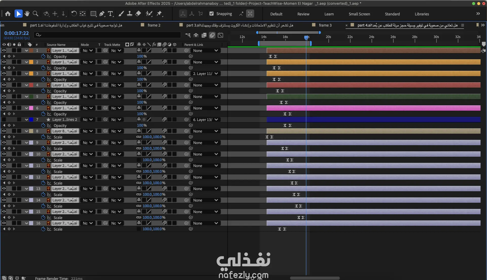The width and height of the screenshot is (487, 280).
Task: Click layer 6 pink label color
Action: tap(31, 108)
